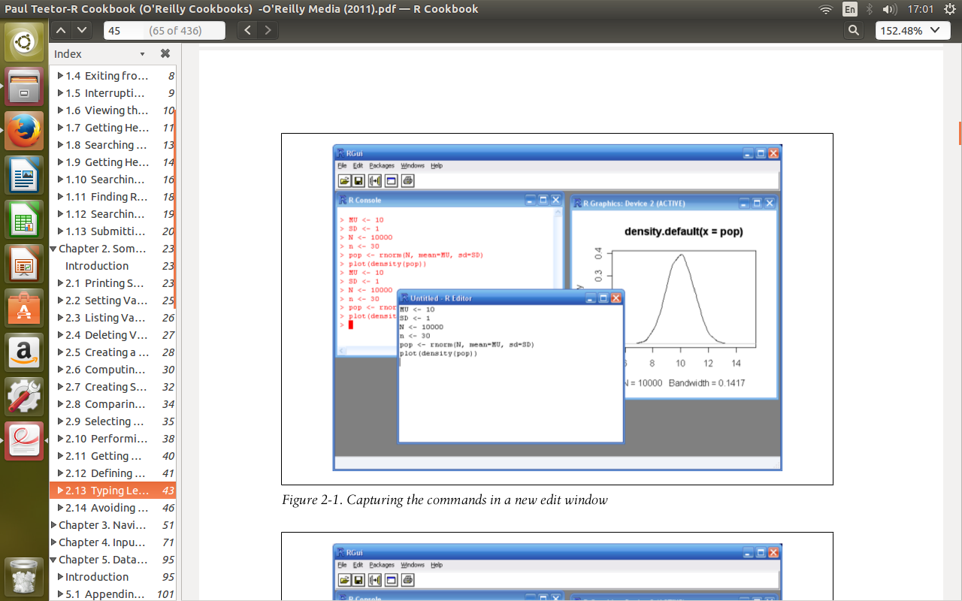Select the 2.7 Creating S outline row
This screenshot has height=601, width=962.
click(x=113, y=387)
